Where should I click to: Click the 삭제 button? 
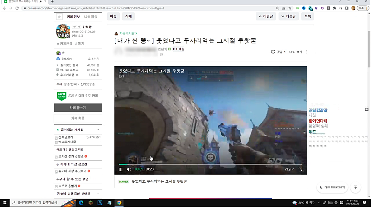[128, 16]
